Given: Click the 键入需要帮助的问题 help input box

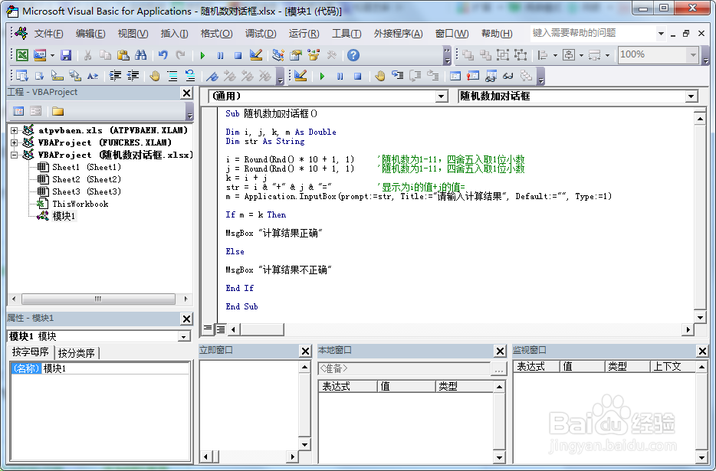Looking at the screenshot, I should coord(593,33).
